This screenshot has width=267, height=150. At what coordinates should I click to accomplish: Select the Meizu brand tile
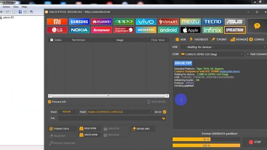(190, 22)
